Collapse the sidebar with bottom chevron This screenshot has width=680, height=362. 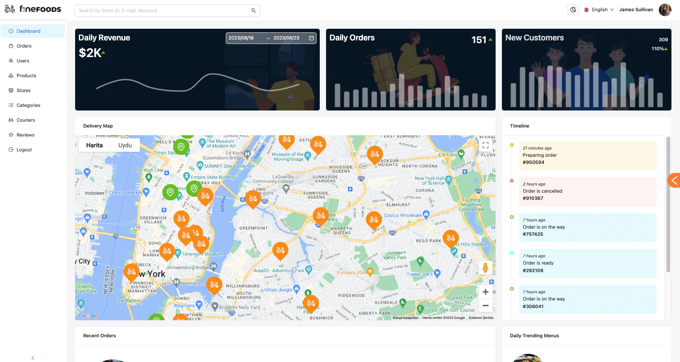tap(33, 358)
